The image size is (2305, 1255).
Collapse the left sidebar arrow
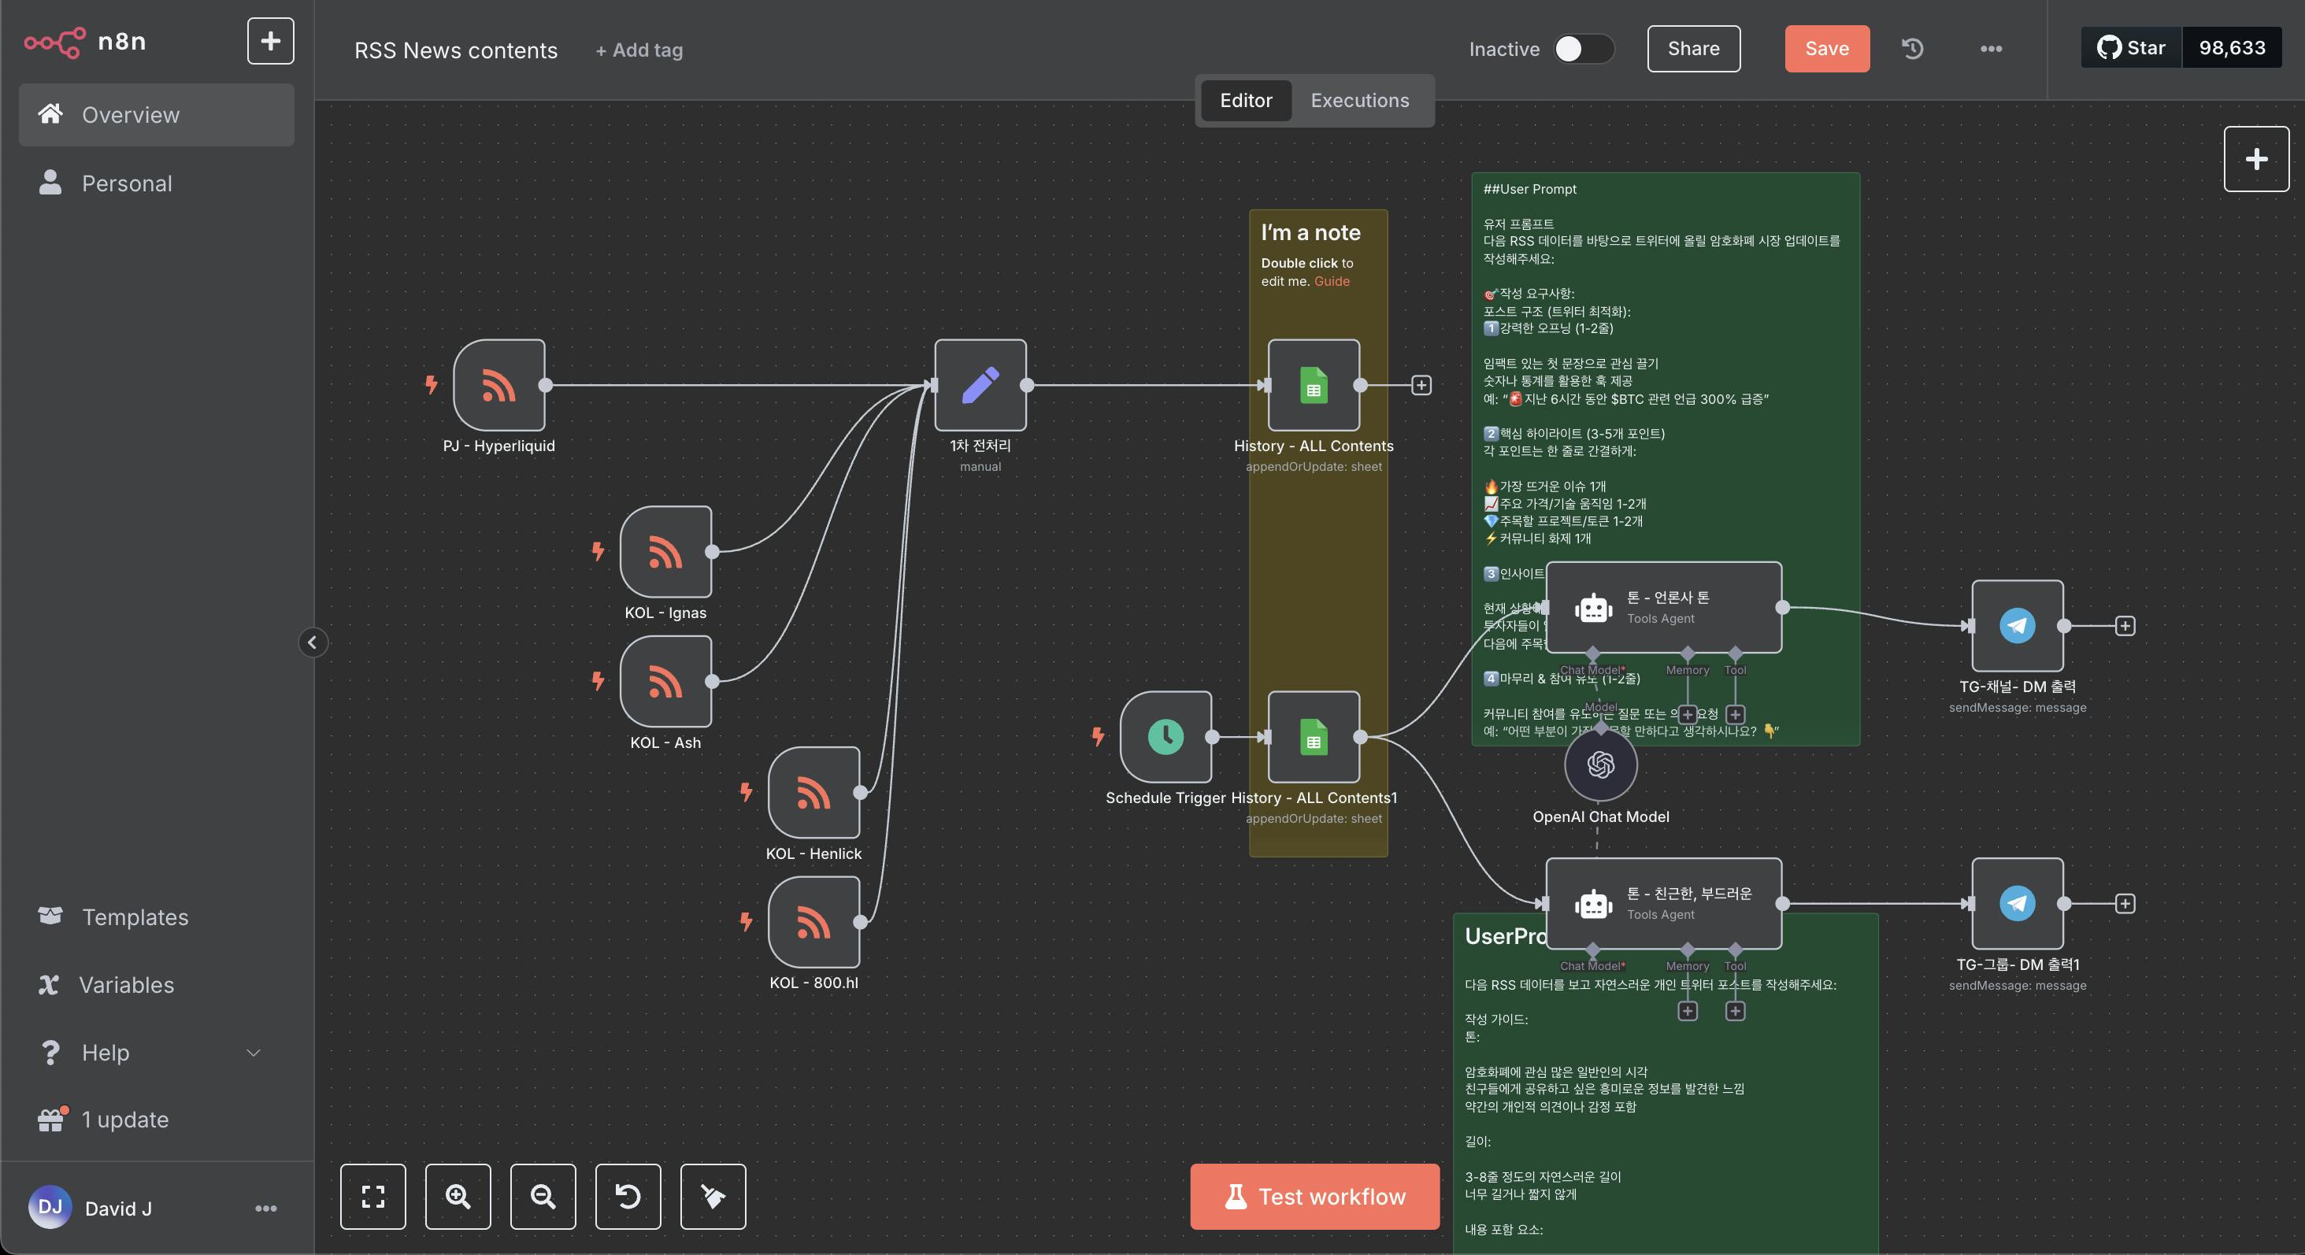[x=313, y=642]
